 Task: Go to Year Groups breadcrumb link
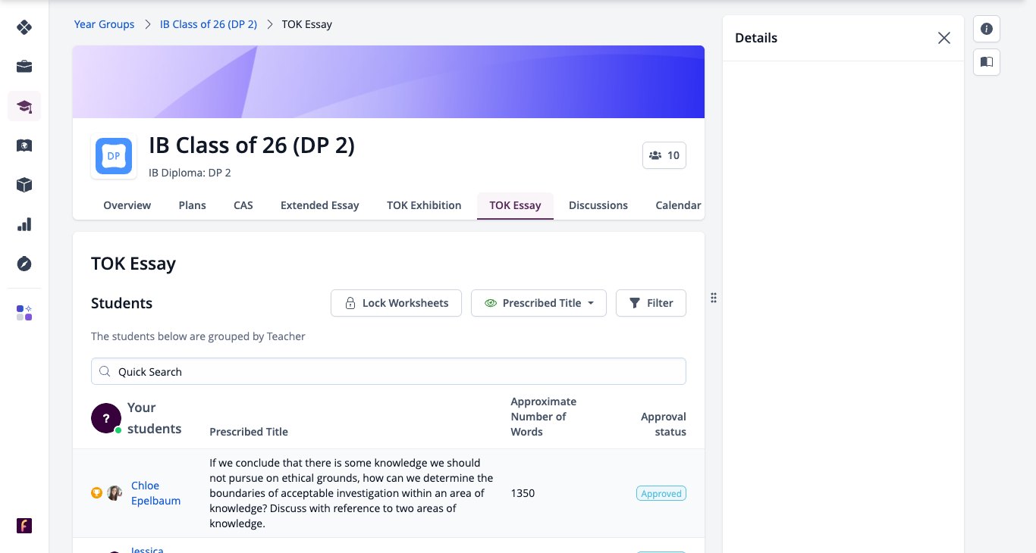104,24
